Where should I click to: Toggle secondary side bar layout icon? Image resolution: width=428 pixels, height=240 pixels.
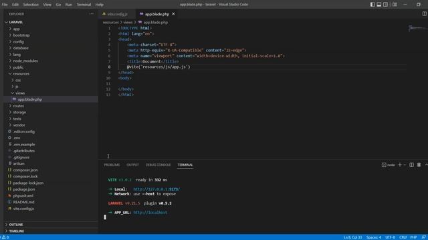pos(385,5)
